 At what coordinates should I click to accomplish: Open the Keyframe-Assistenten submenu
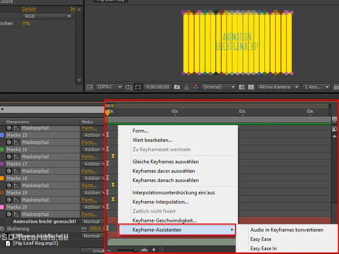click(x=177, y=230)
